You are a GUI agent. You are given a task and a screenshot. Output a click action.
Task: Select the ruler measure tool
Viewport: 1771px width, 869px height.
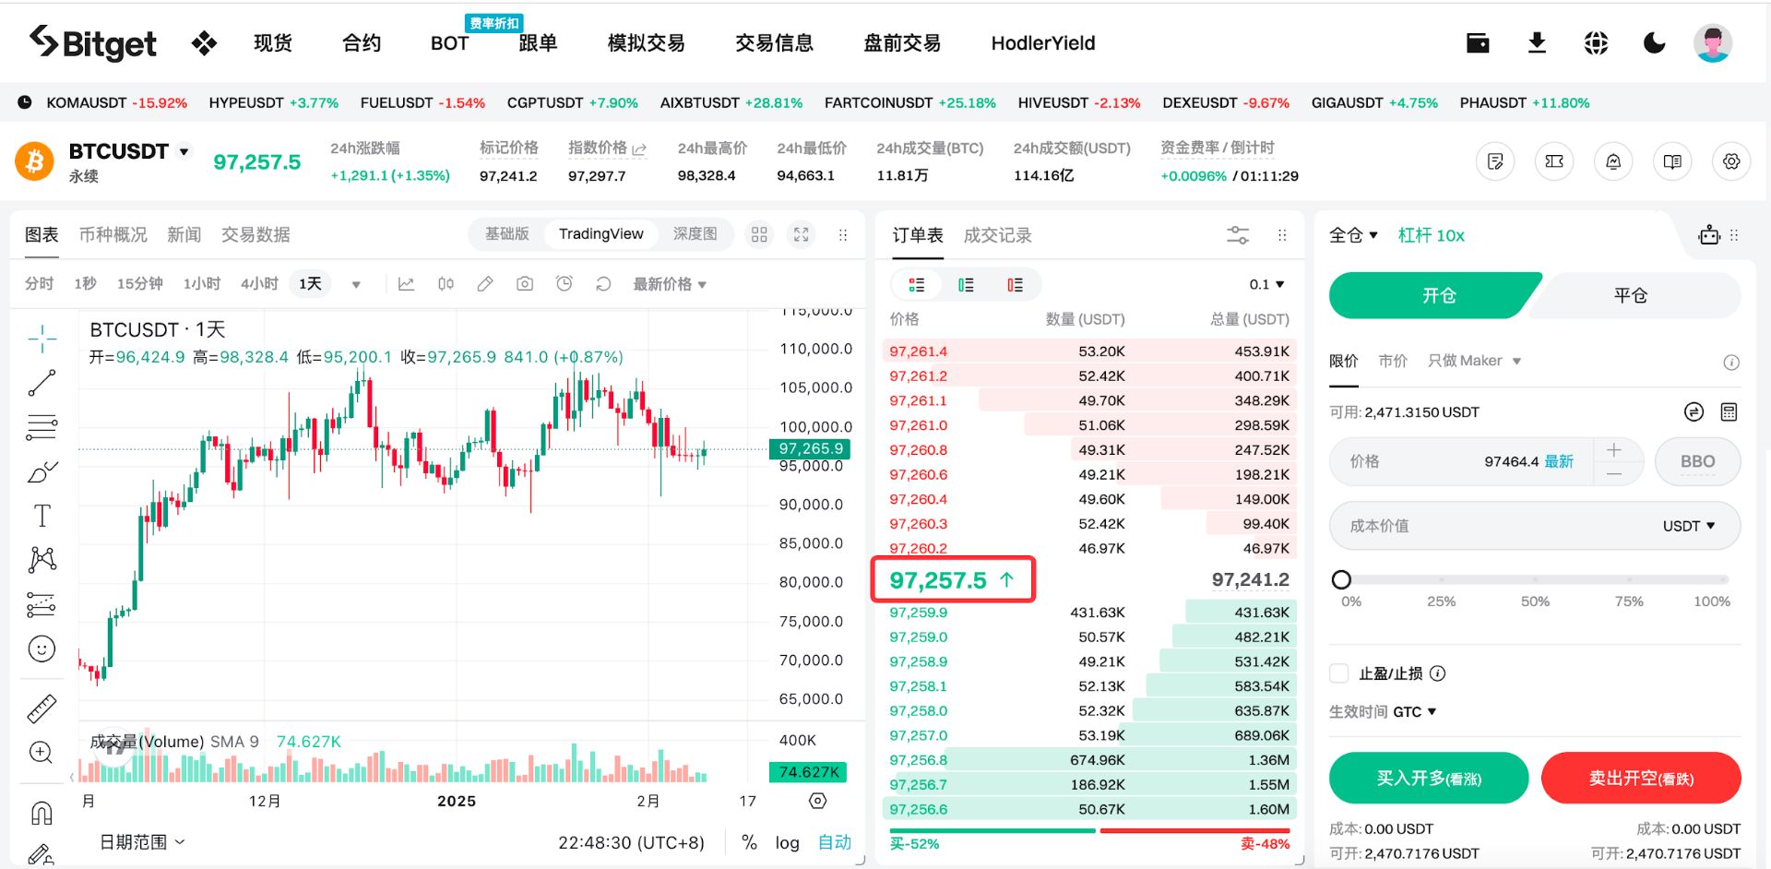tap(42, 708)
